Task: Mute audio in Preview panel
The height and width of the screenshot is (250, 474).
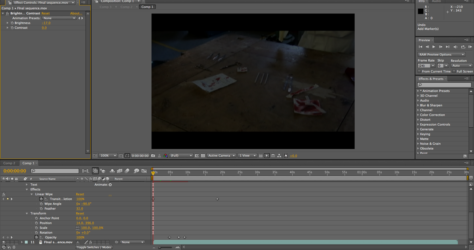Action: click(455, 47)
